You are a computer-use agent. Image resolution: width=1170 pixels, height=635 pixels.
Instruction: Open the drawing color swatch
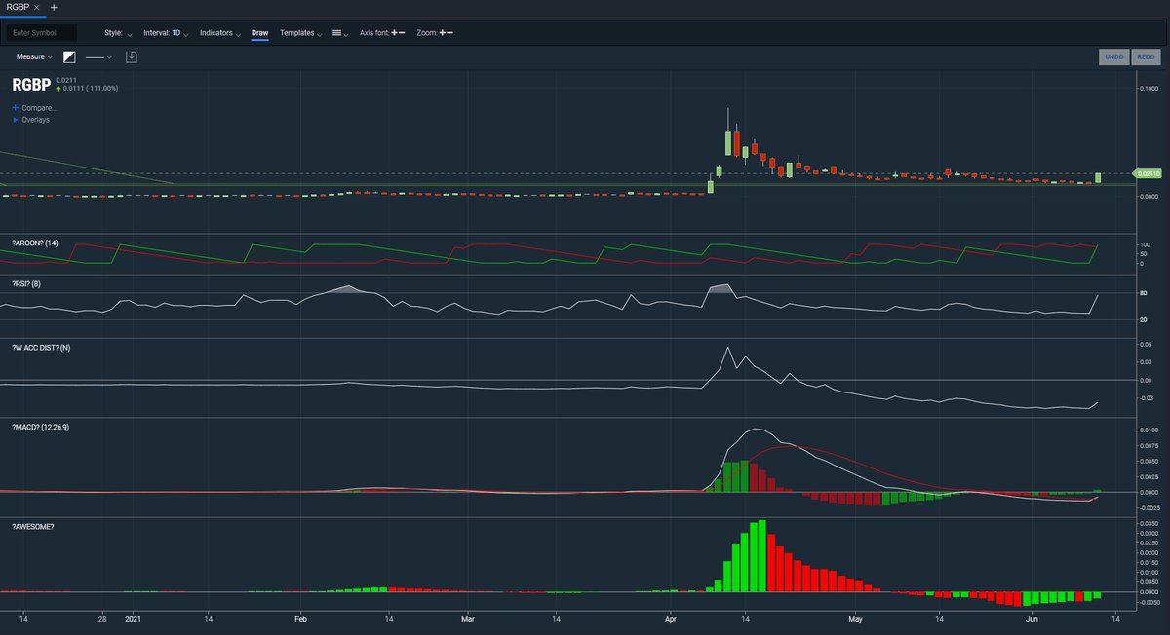point(70,57)
